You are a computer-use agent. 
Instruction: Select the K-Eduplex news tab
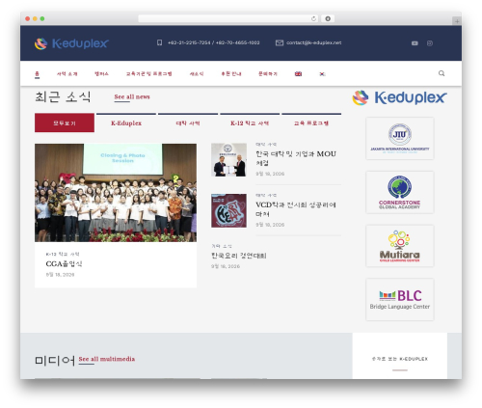[126, 122]
